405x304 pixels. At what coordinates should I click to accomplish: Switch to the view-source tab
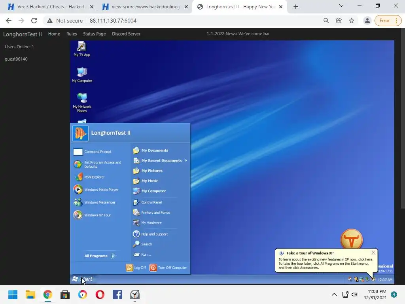tap(146, 7)
